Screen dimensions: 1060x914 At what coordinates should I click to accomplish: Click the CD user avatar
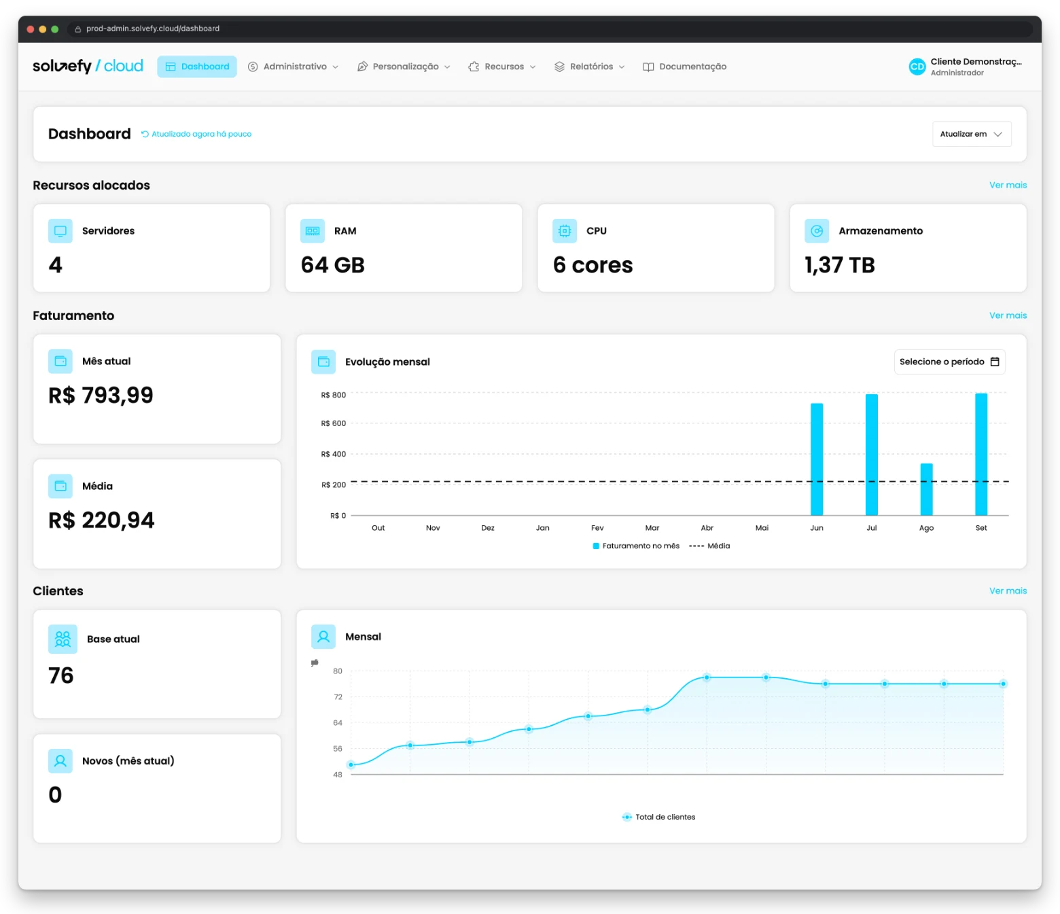(917, 67)
